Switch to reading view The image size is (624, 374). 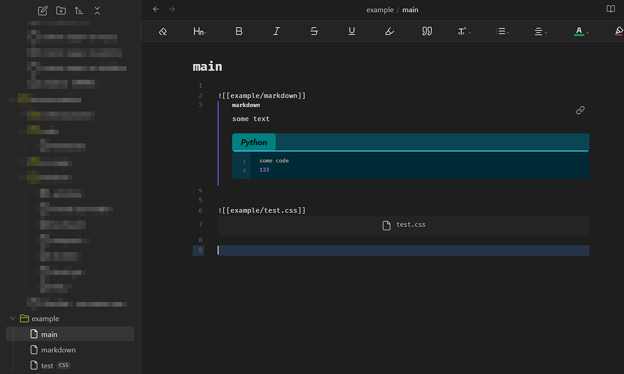[609, 9]
